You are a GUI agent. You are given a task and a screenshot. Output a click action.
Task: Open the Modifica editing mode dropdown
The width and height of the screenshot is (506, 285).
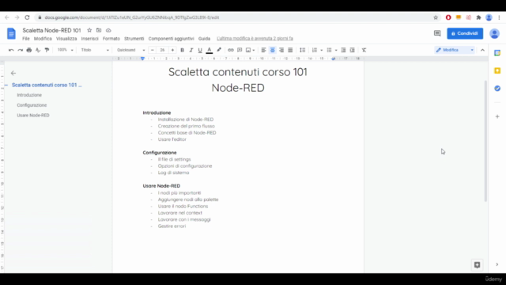(455, 50)
